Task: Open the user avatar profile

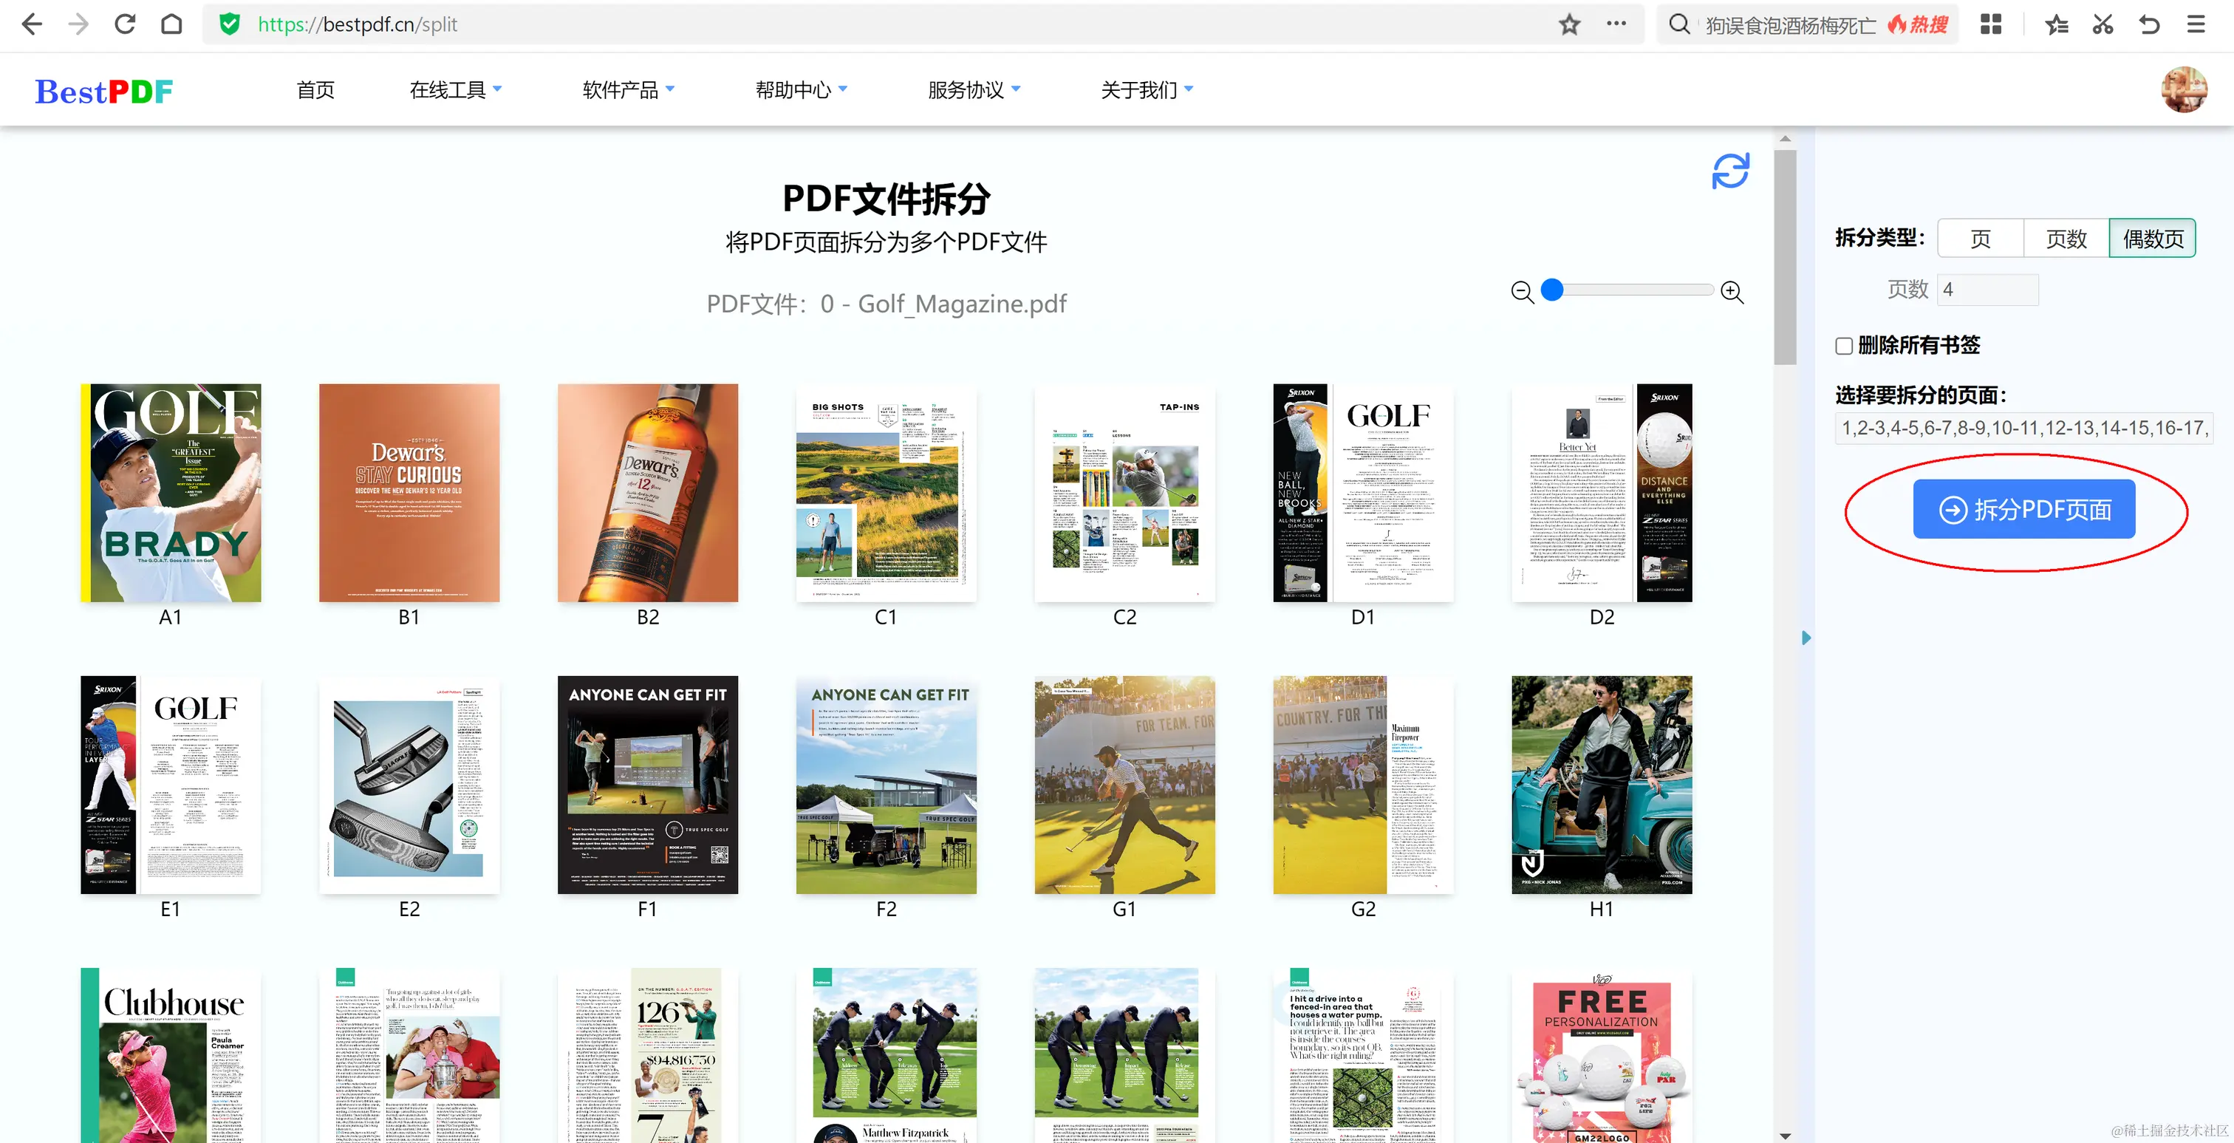Action: (2183, 89)
